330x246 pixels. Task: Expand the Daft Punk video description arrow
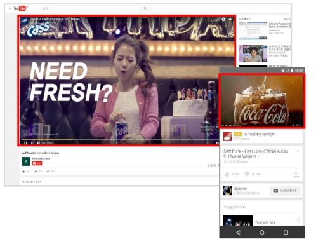click(x=298, y=151)
